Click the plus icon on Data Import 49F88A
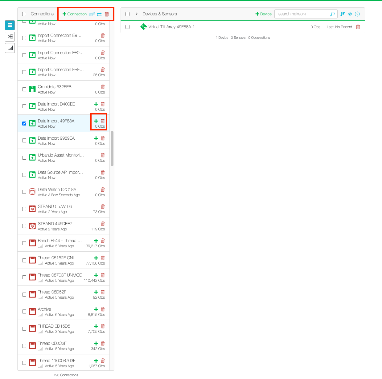This screenshot has height=379, width=382. [96, 121]
